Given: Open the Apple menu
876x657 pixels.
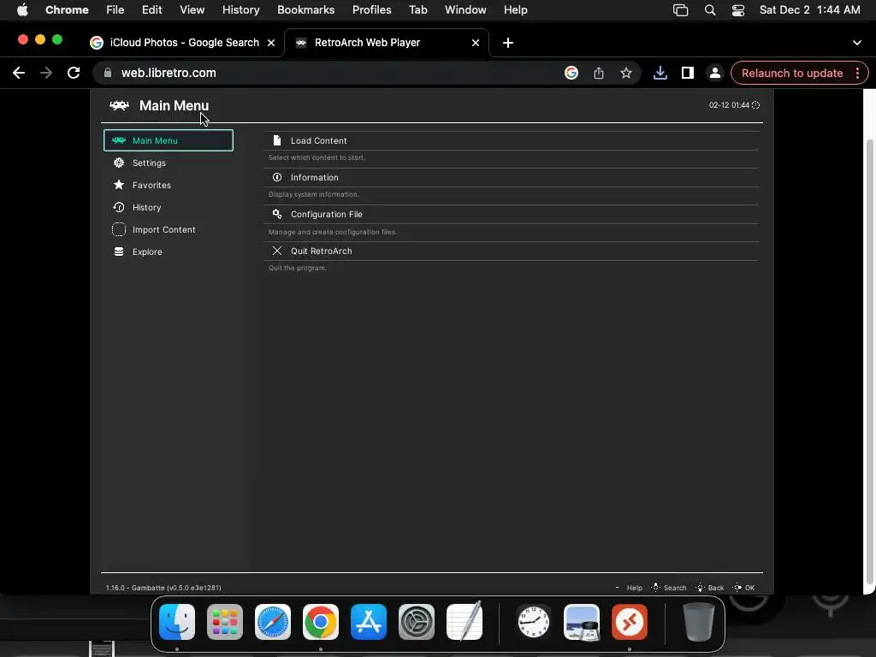Looking at the screenshot, I should (22, 9).
